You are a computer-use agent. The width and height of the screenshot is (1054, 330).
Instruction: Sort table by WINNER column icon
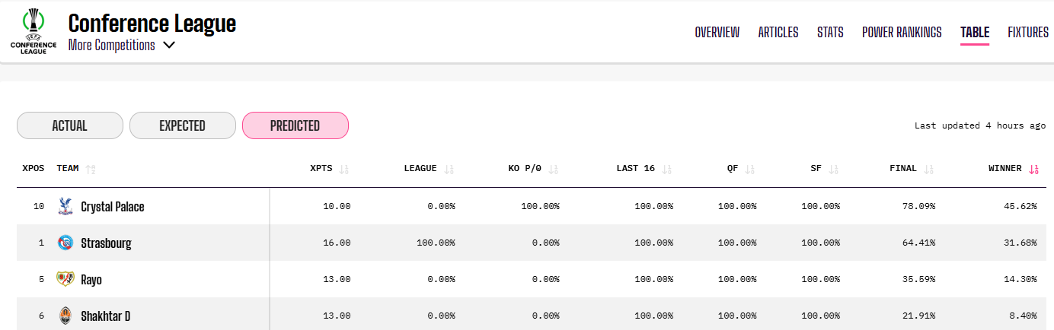click(1033, 169)
